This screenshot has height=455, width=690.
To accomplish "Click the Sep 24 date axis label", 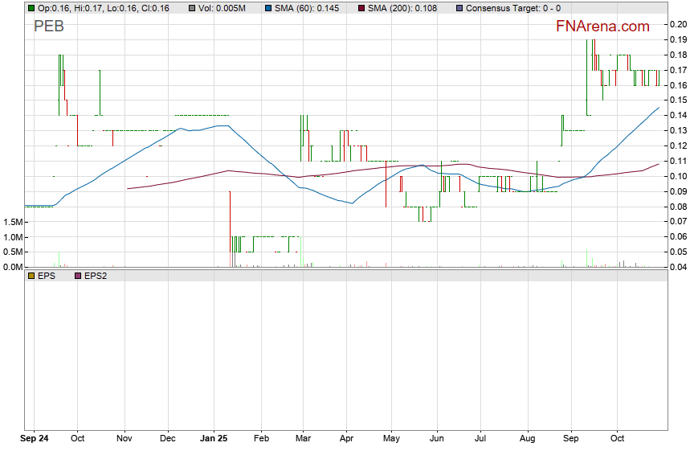I will [34, 440].
